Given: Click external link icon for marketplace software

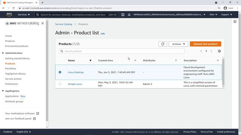Looking at the screenshot, I should 38,113.
